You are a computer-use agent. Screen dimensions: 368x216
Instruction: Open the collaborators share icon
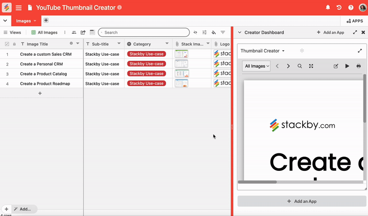click(74, 32)
